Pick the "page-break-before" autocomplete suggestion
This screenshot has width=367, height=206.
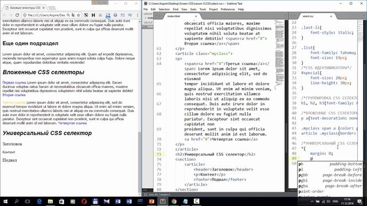pos(330,175)
